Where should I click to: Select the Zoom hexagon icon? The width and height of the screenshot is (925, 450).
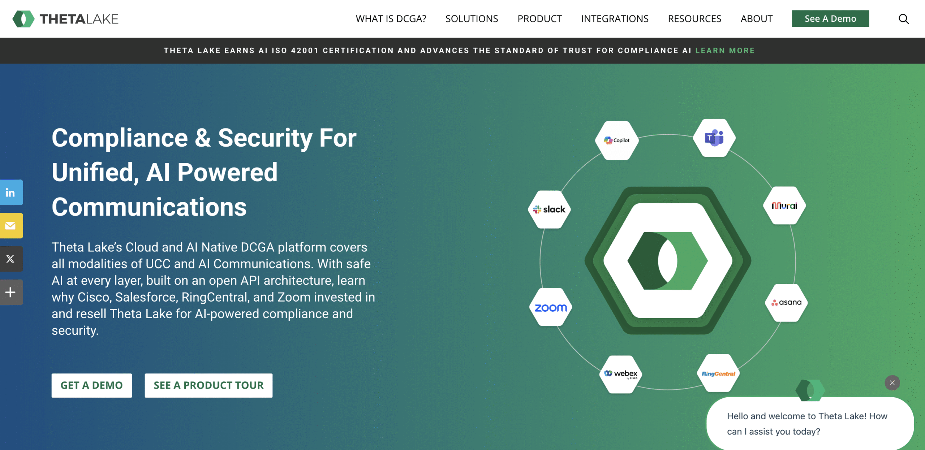click(x=551, y=307)
